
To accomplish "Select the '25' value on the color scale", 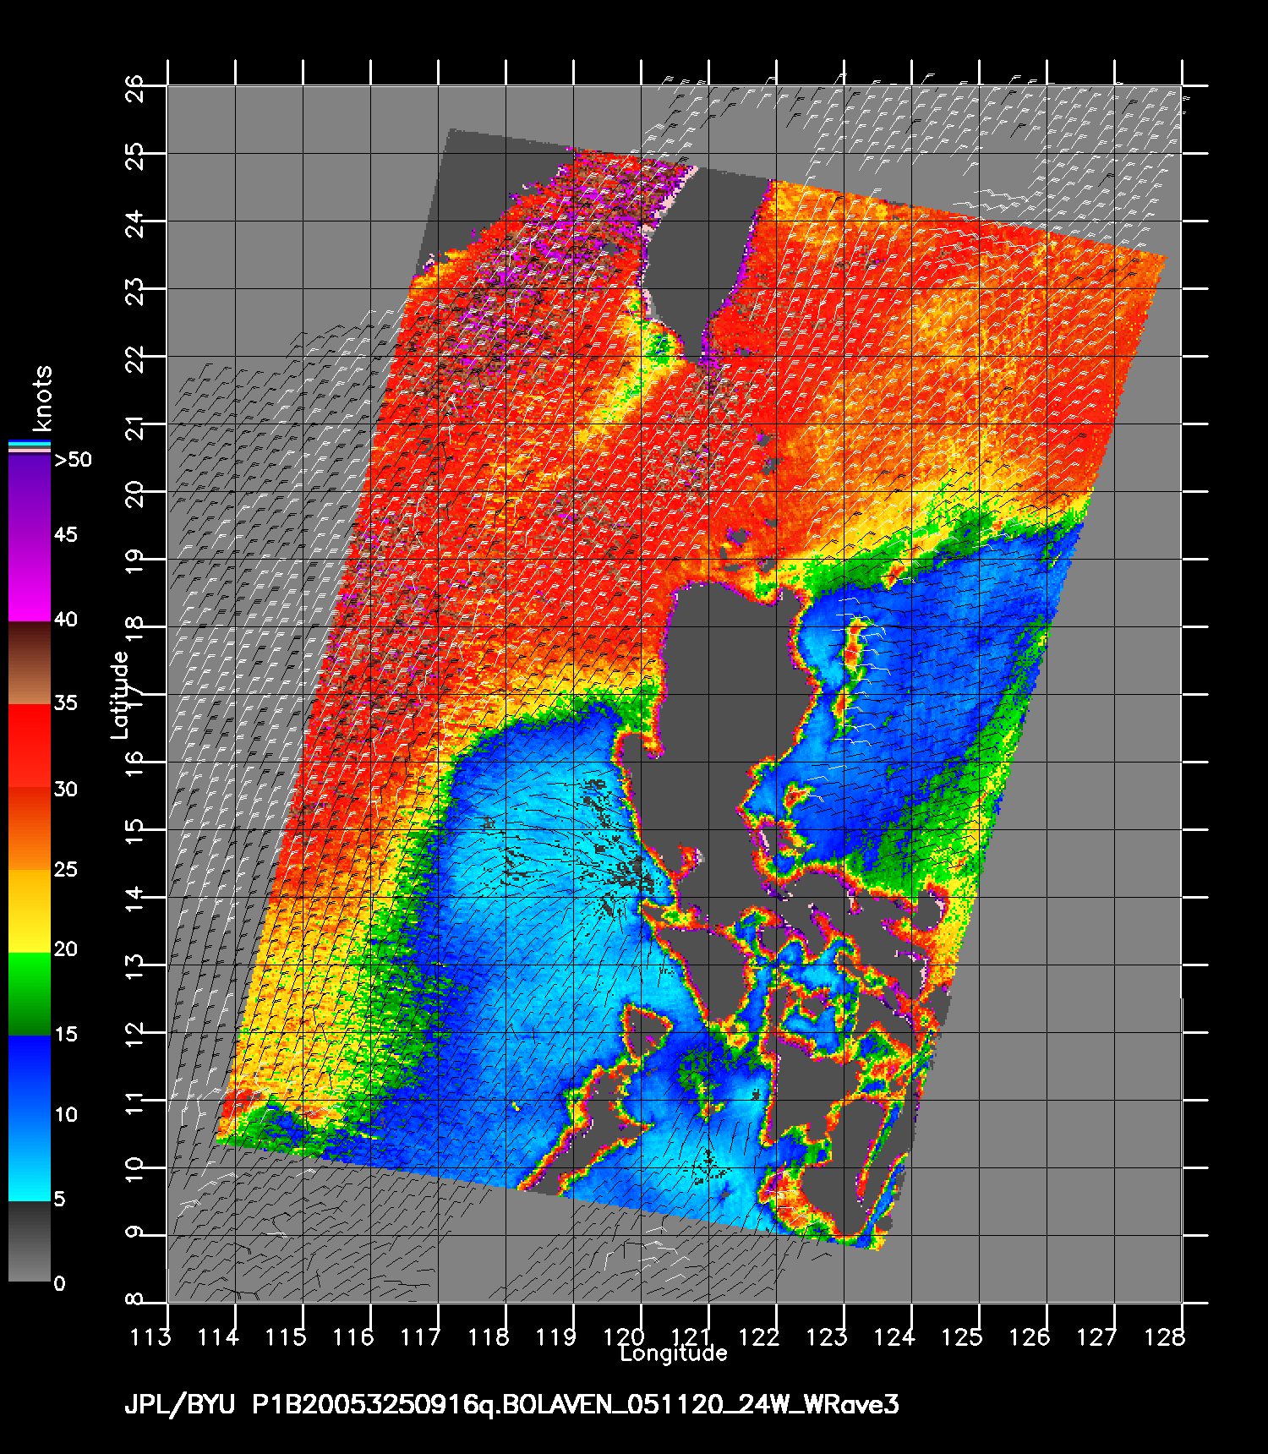I will pyautogui.click(x=66, y=869).
